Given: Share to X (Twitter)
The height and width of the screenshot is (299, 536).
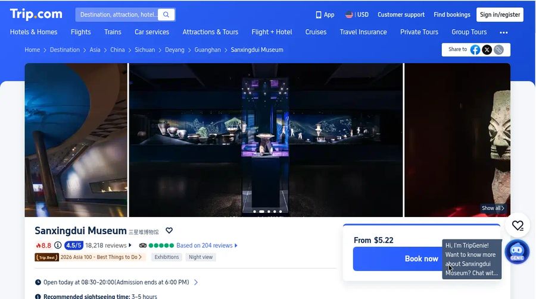Looking at the screenshot, I should pos(487,50).
